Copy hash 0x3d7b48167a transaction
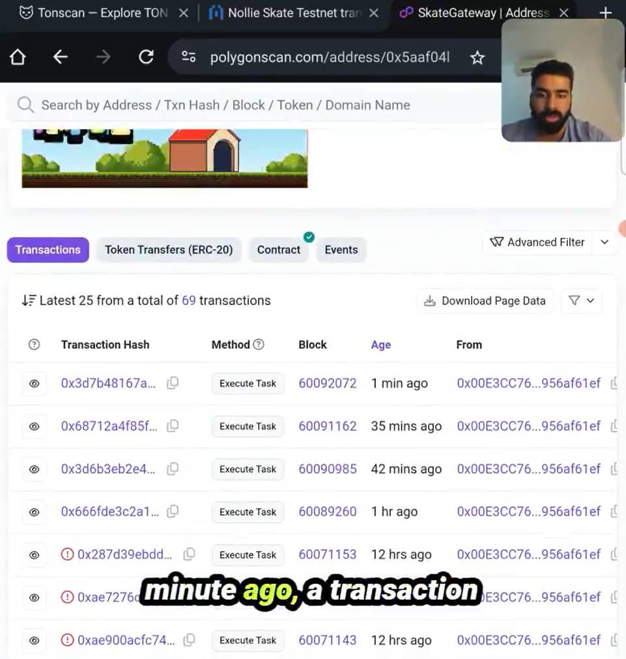 tap(173, 383)
